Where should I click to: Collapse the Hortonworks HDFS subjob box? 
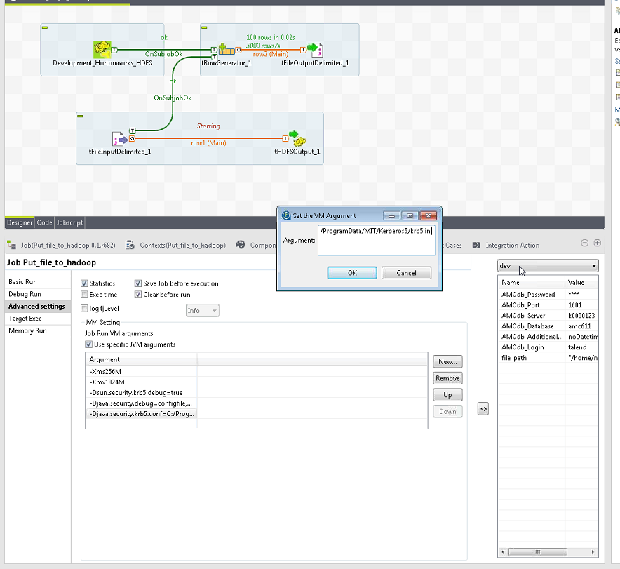point(45,27)
